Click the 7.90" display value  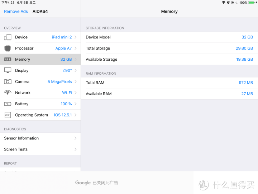pyautogui.click(x=67, y=70)
